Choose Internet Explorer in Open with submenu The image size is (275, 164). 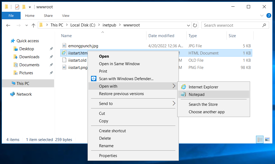click(214, 87)
